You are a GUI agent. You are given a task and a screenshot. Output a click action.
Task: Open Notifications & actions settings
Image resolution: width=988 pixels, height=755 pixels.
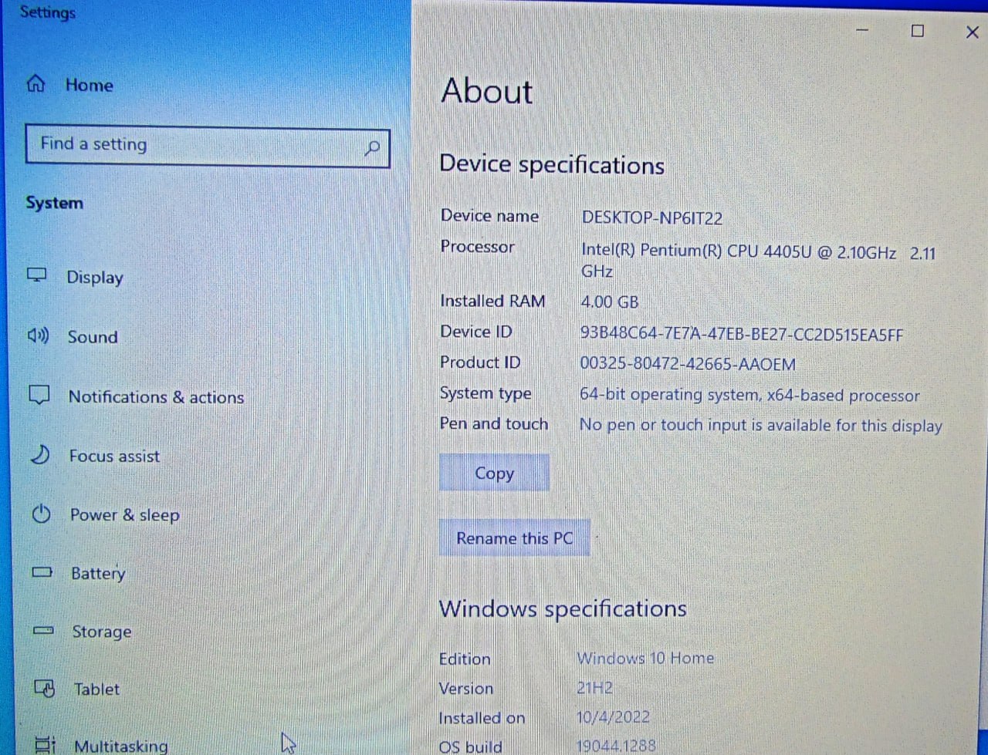click(x=156, y=396)
